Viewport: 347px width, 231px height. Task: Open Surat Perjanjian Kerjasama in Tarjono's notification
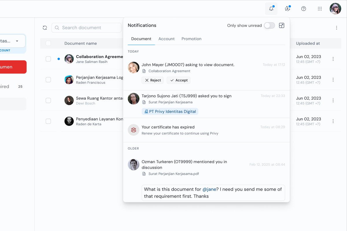[x=171, y=102]
